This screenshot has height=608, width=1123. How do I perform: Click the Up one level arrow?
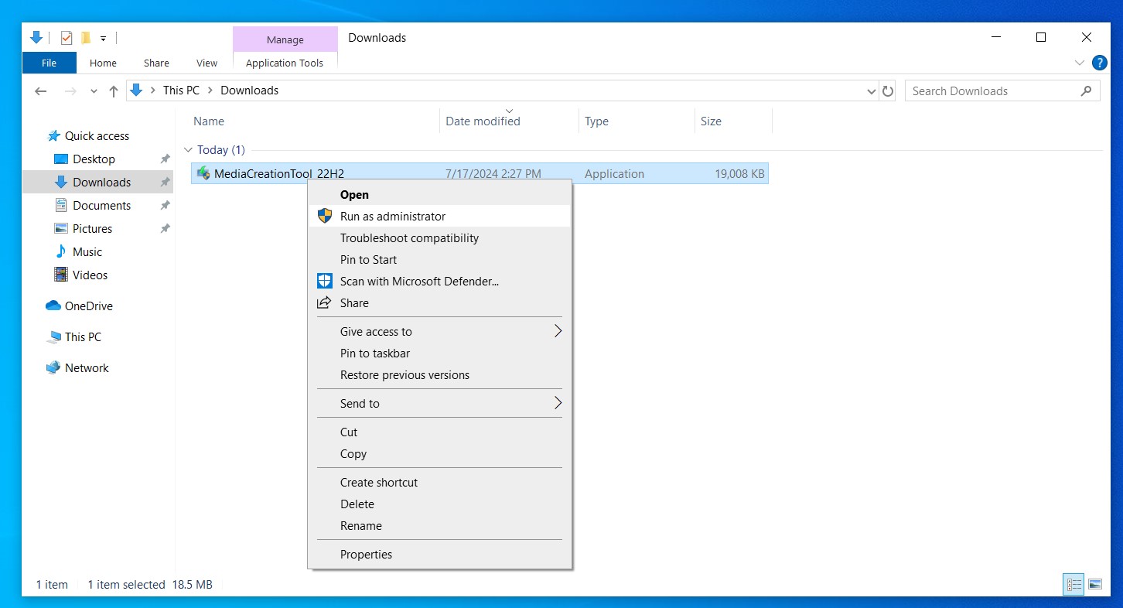(114, 91)
